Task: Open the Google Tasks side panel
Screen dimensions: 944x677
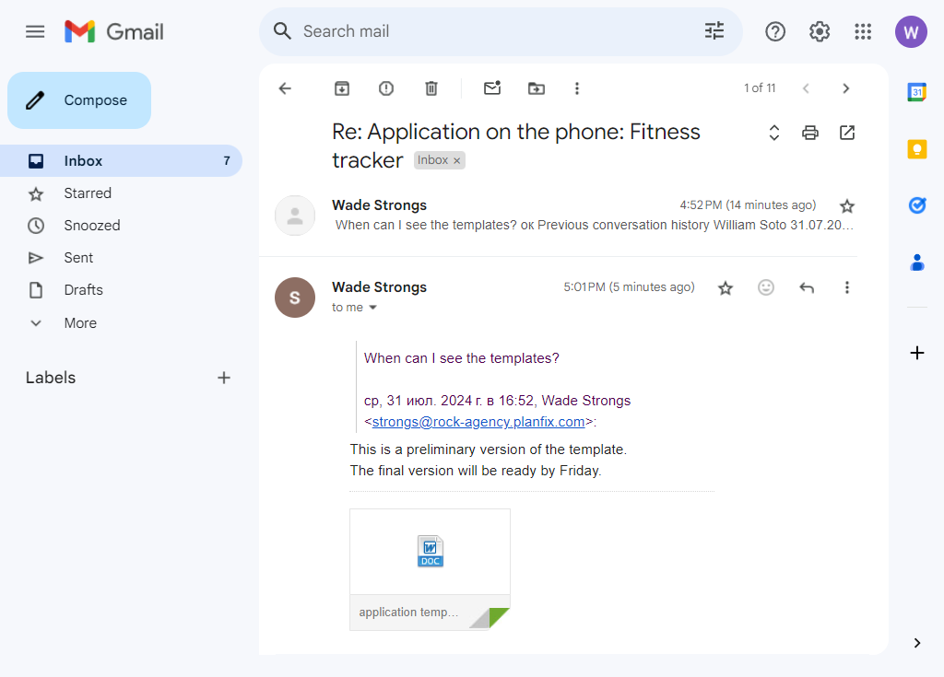Action: tap(917, 205)
